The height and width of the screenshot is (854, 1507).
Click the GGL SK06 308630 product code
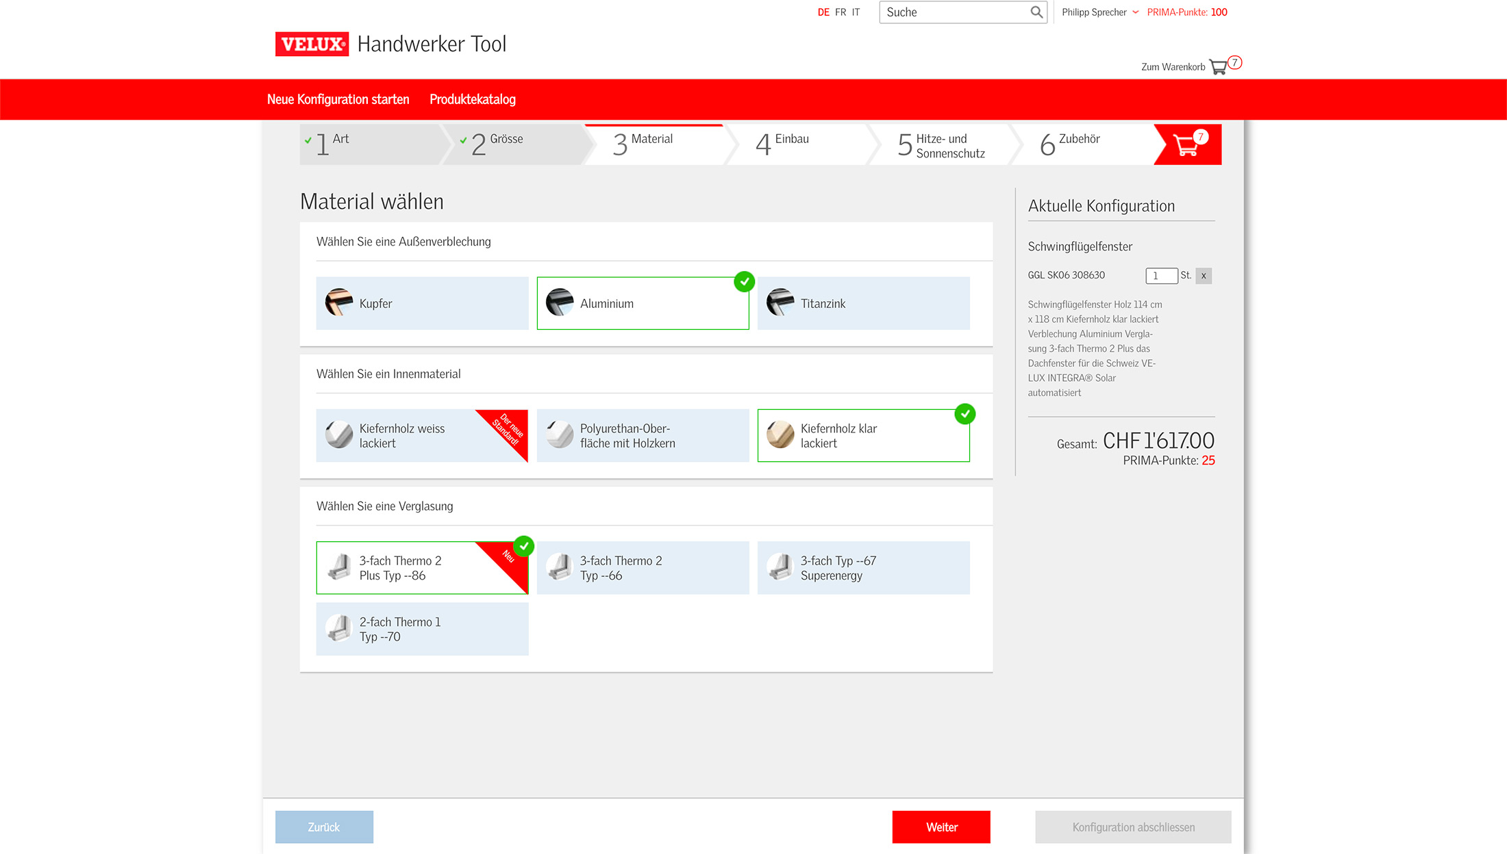click(x=1067, y=275)
